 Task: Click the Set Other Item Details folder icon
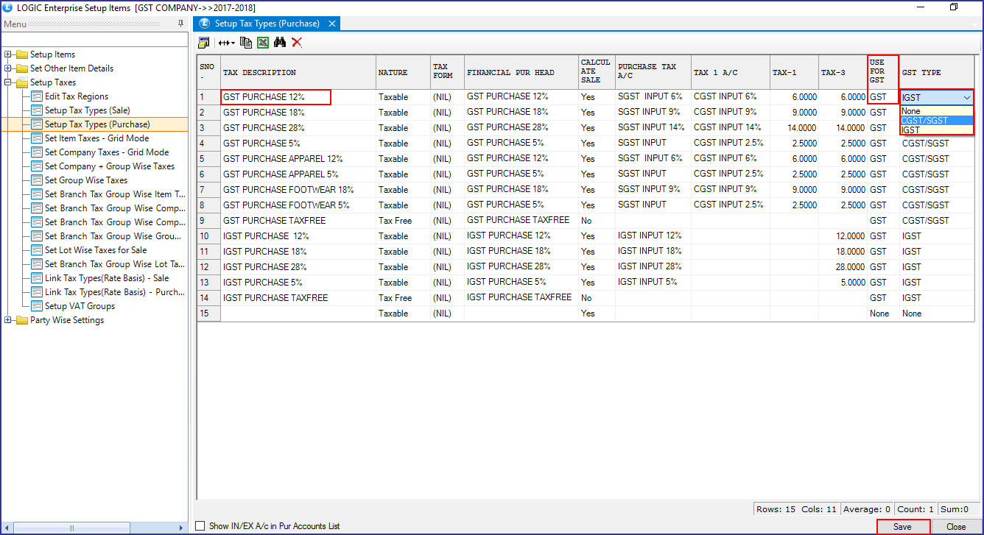(x=21, y=68)
